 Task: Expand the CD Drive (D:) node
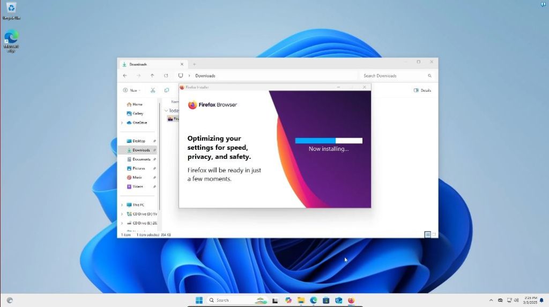[x=122, y=214]
